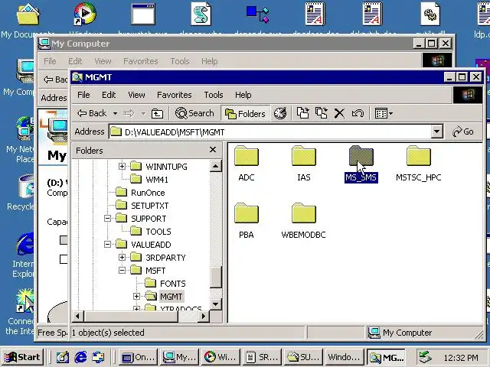
Task: Open the Forward history dropdown arrow
Action: point(143,113)
